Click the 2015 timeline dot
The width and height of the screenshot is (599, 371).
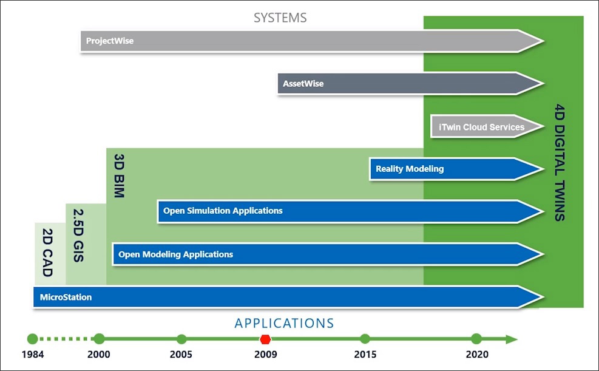[365, 339]
